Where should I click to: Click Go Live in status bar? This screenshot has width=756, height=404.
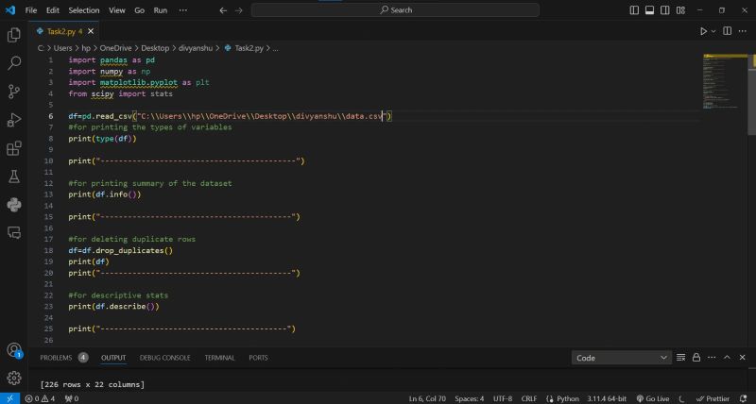655,398
